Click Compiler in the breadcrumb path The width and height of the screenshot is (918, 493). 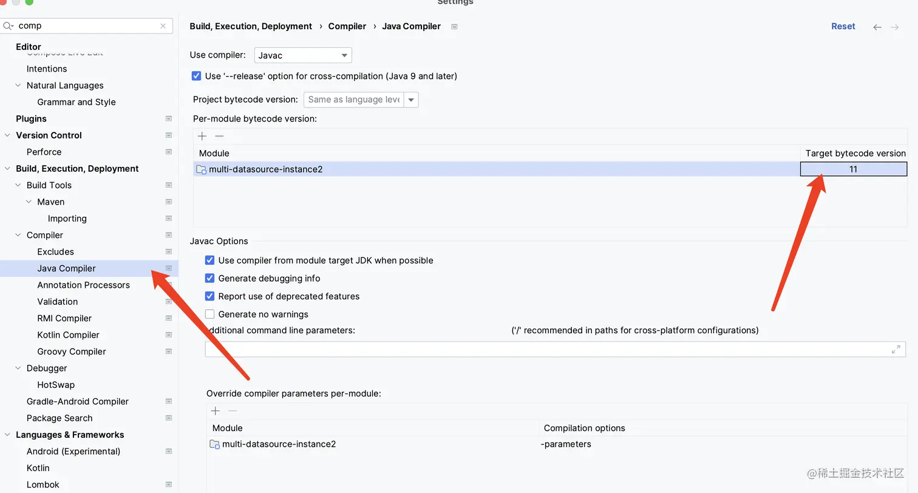click(347, 26)
